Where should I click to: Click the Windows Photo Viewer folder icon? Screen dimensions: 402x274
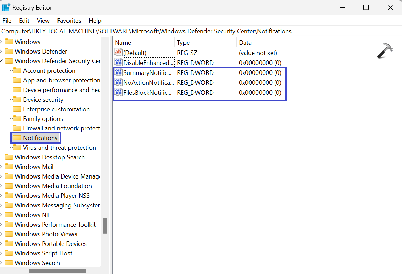click(x=9, y=234)
